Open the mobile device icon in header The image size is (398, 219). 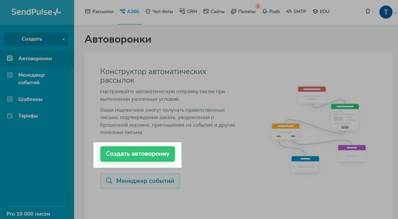pyautogui.click(x=368, y=11)
